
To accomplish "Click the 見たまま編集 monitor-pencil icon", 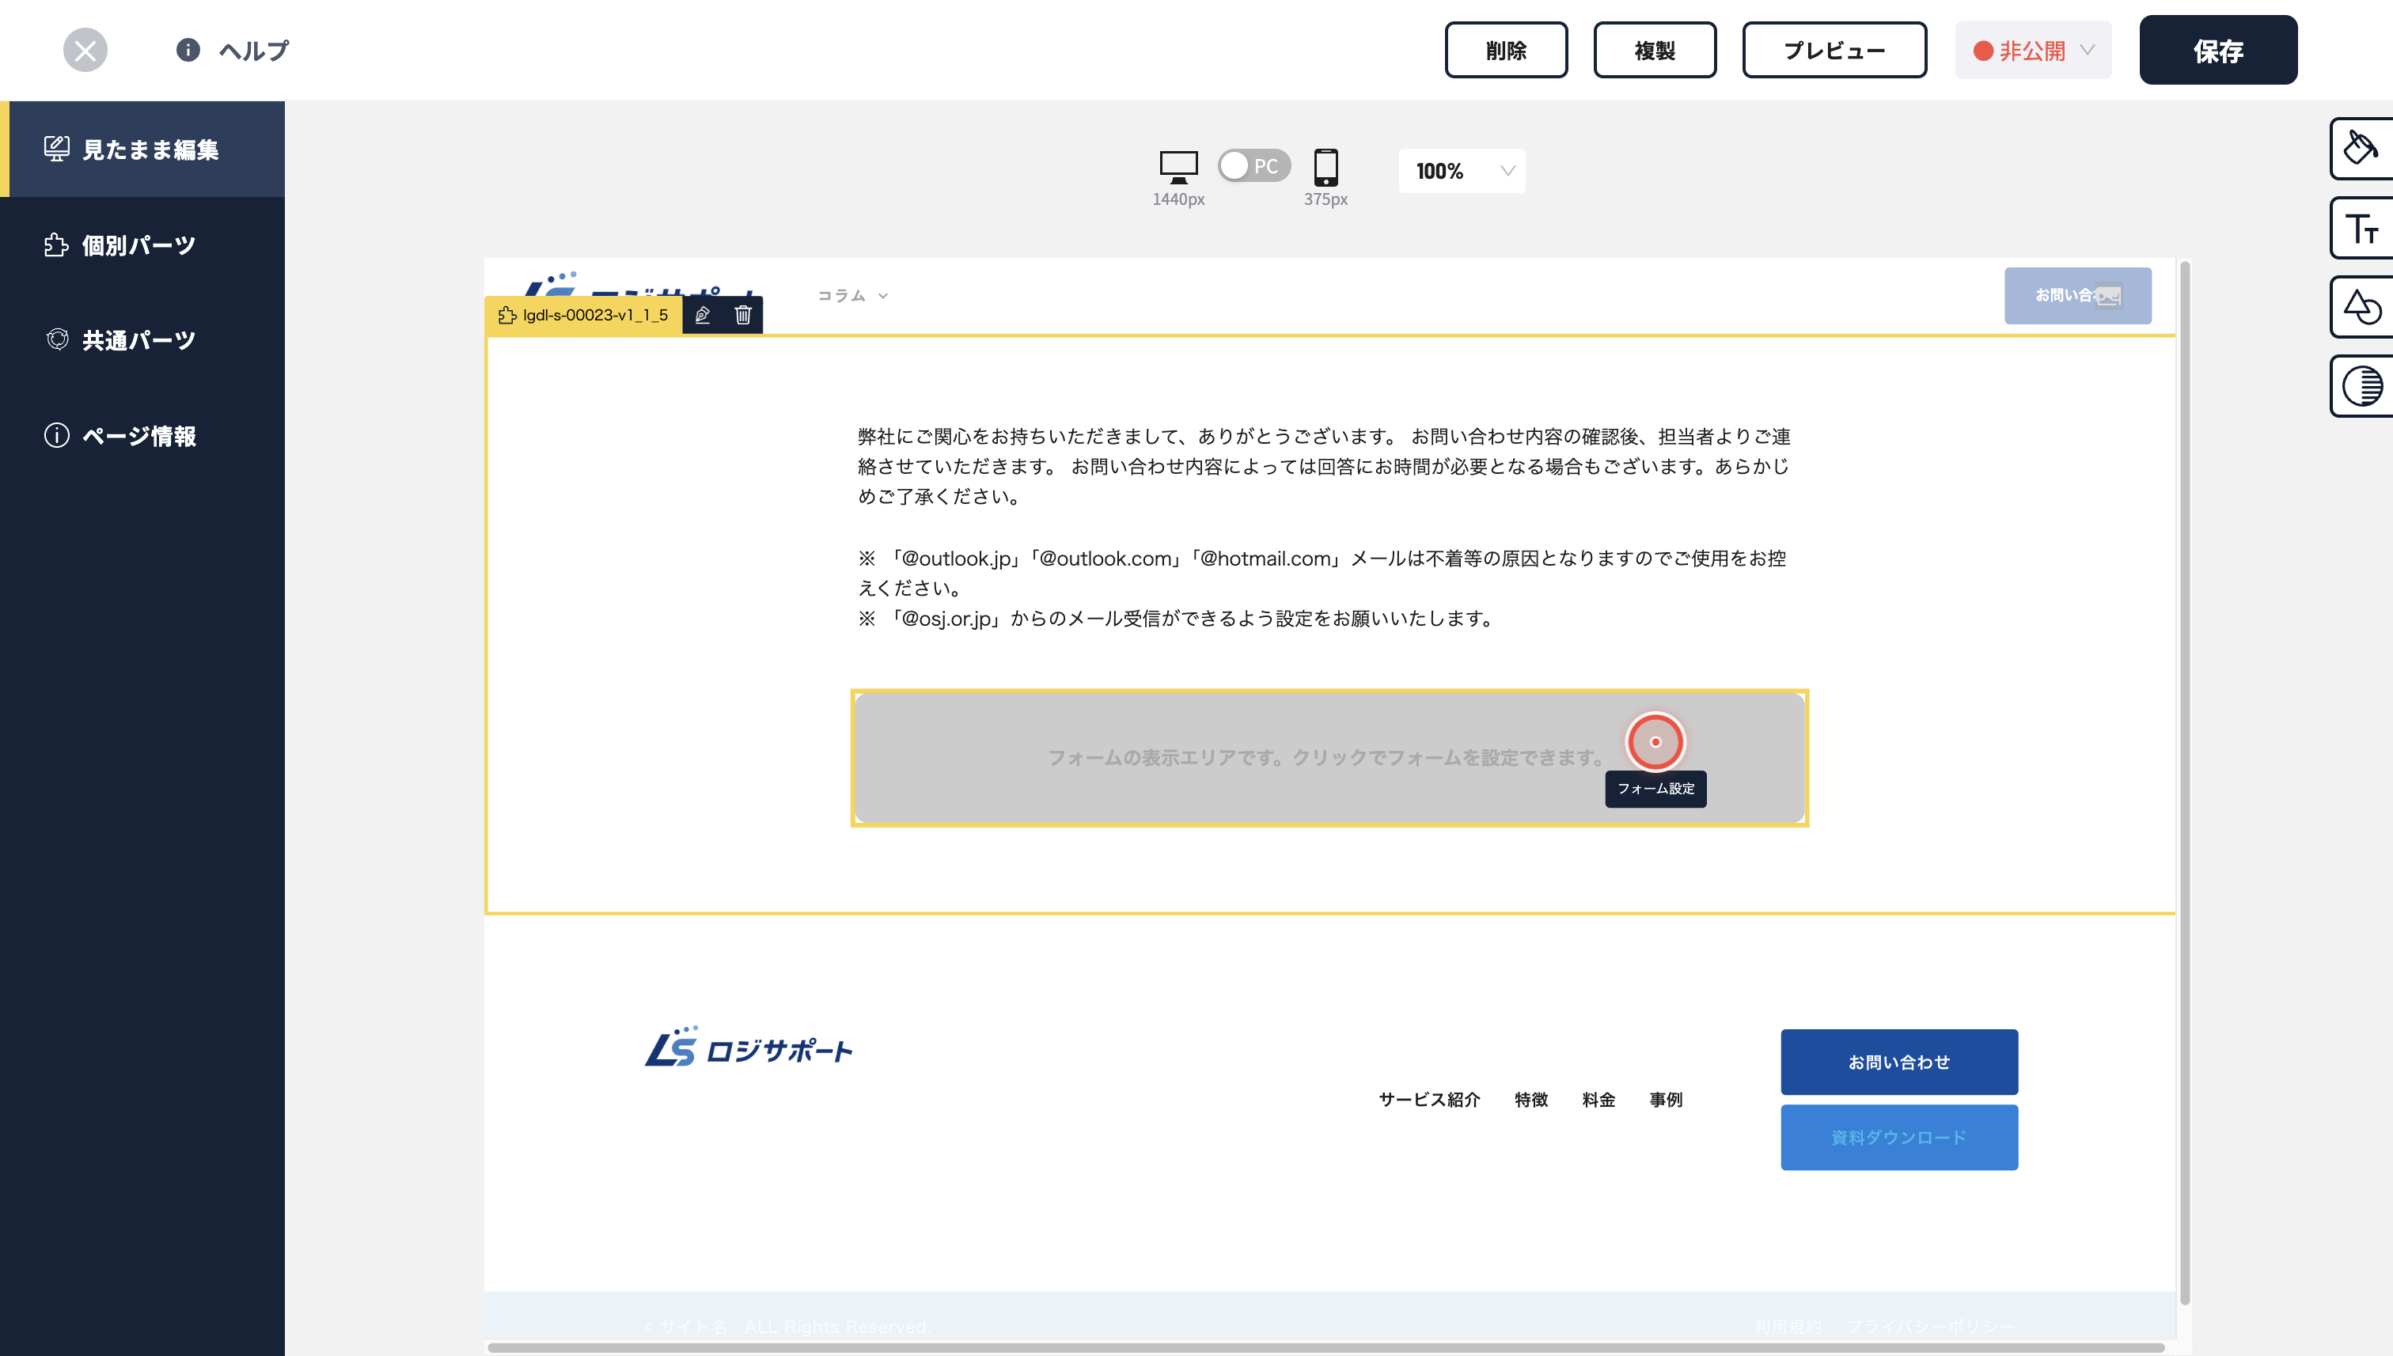I will click(x=56, y=149).
